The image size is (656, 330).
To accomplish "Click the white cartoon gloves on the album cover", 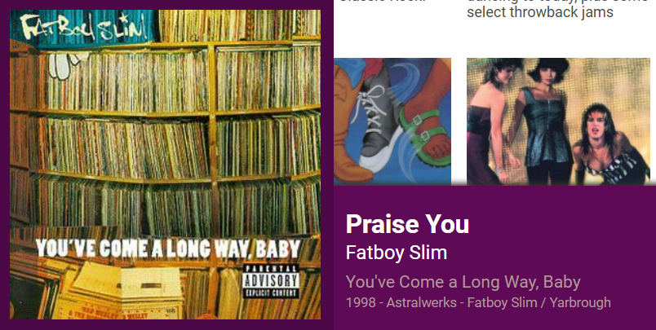I will point(64,64).
